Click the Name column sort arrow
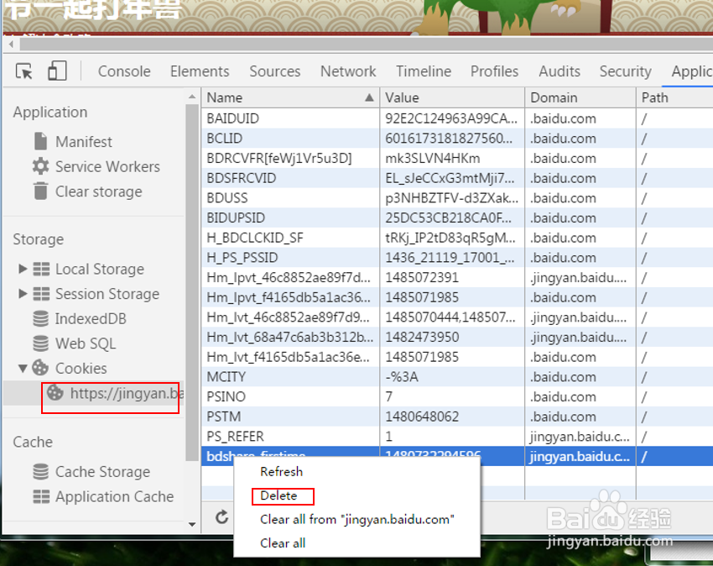 click(369, 97)
